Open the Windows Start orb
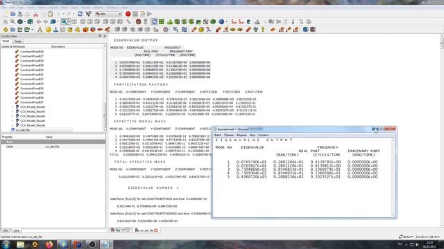 coord(6,244)
